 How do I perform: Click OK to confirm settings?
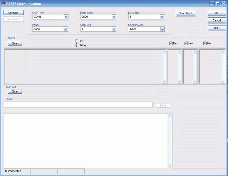click(x=217, y=13)
